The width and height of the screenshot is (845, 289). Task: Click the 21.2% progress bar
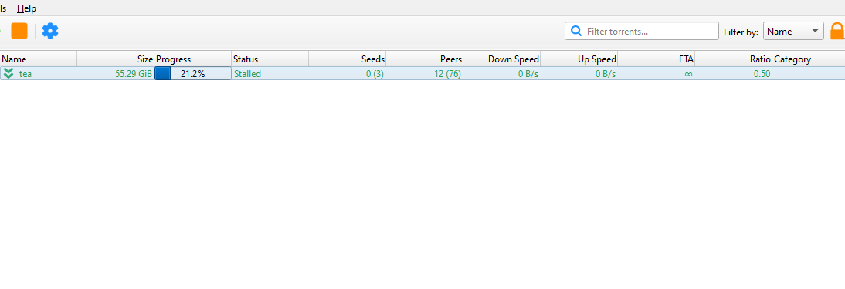click(x=193, y=74)
